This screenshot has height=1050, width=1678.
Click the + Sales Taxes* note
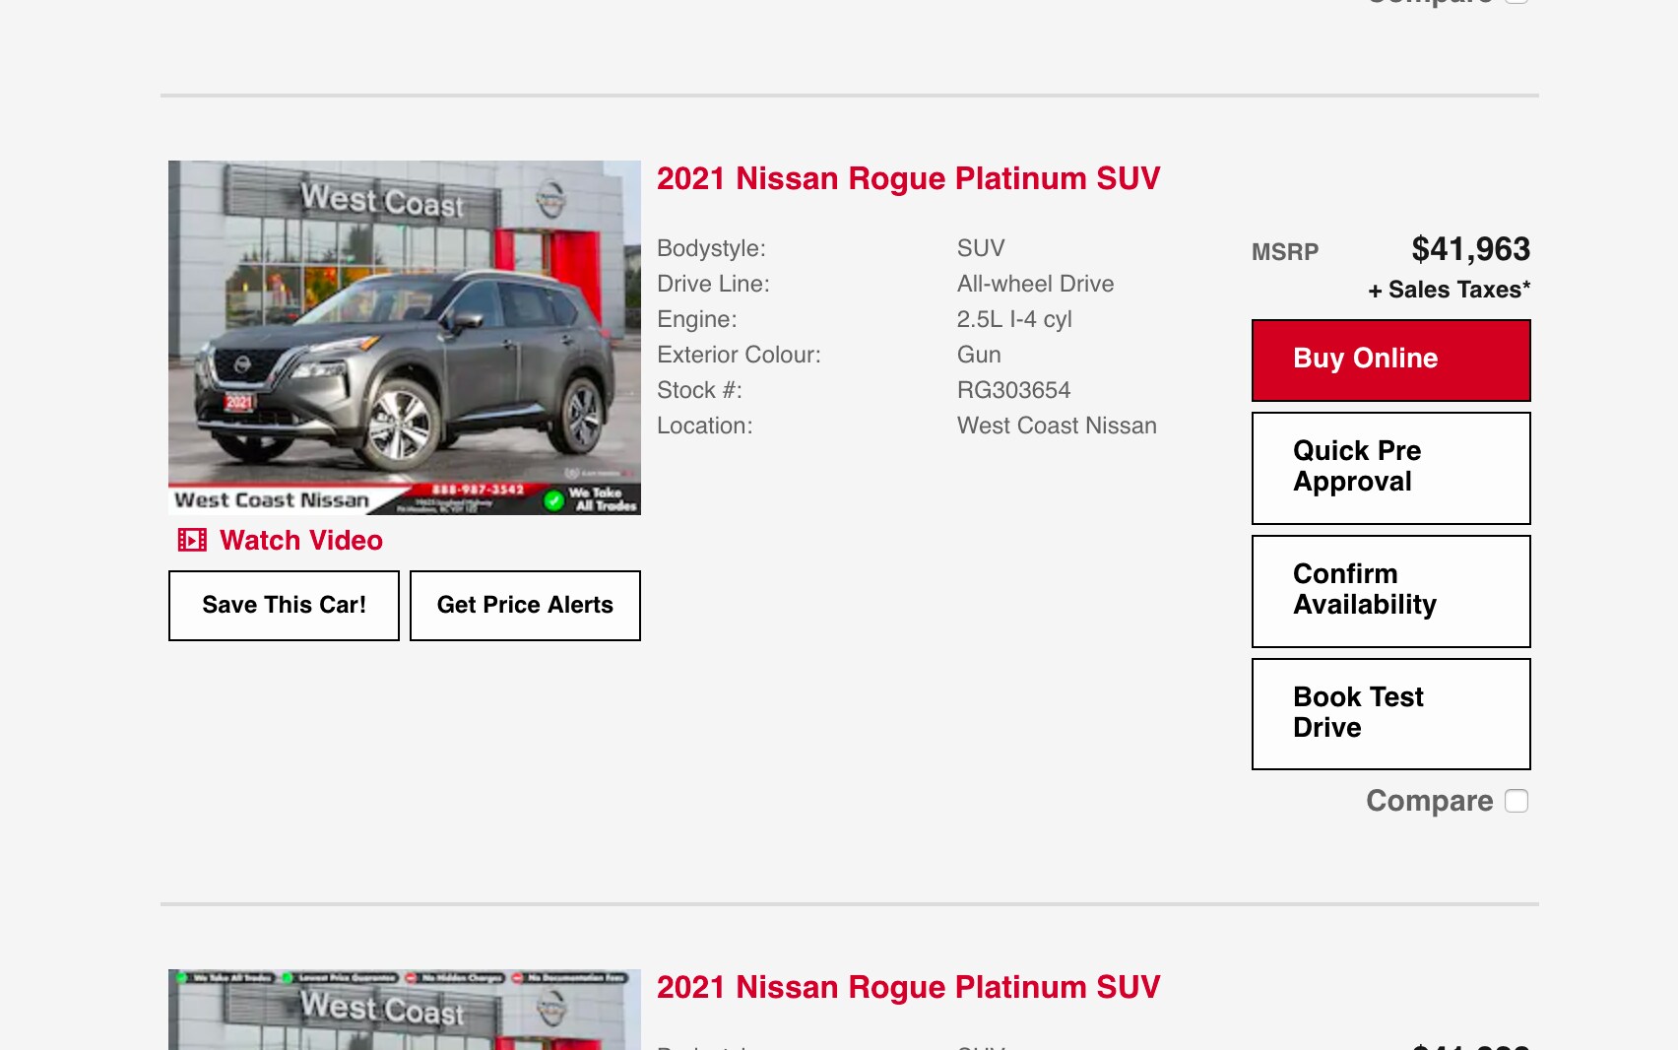tap(1449, 290)
